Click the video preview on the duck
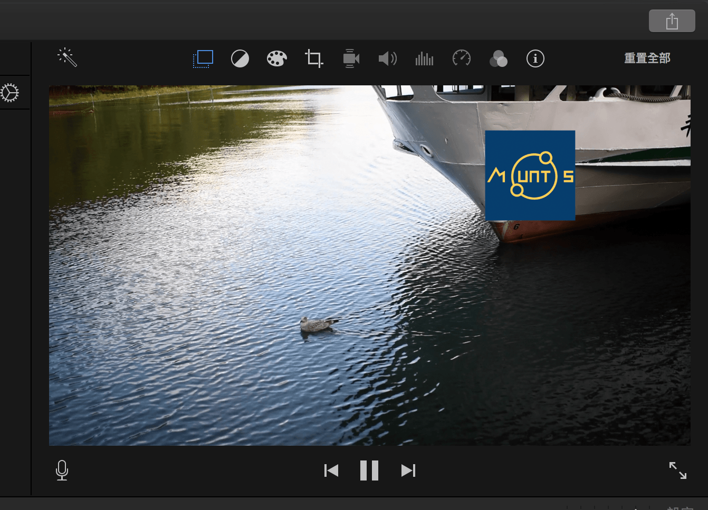Viewport: 708px width, 510px height. [x=319, y=325]
